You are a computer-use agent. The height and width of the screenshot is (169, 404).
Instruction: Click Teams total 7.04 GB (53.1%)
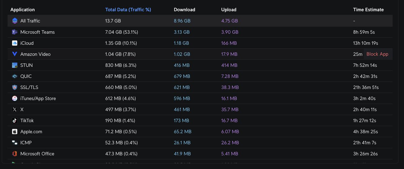click(122, 32)
